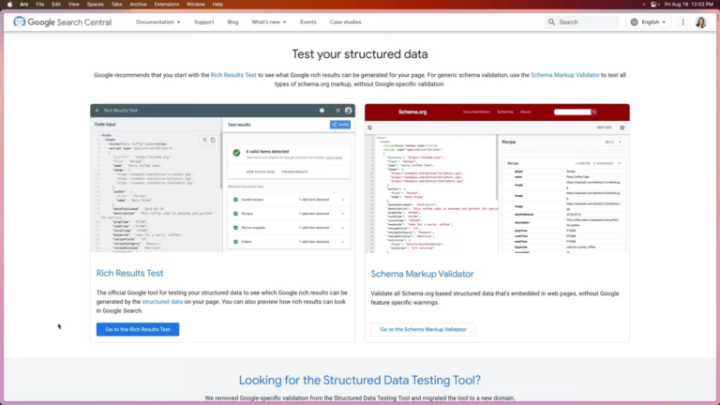
Task: Follow the structured data link
Action: pyautogui.click(x=162, y=302)
